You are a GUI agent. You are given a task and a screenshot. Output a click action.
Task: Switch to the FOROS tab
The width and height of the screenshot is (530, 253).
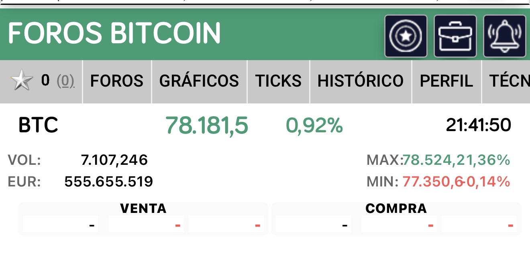point(117,81)
